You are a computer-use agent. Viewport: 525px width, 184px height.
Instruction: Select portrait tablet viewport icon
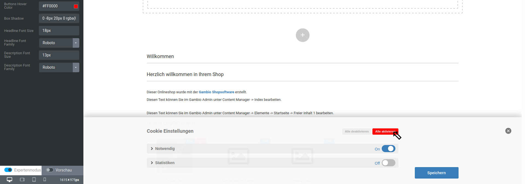click(x=34, y=180)
